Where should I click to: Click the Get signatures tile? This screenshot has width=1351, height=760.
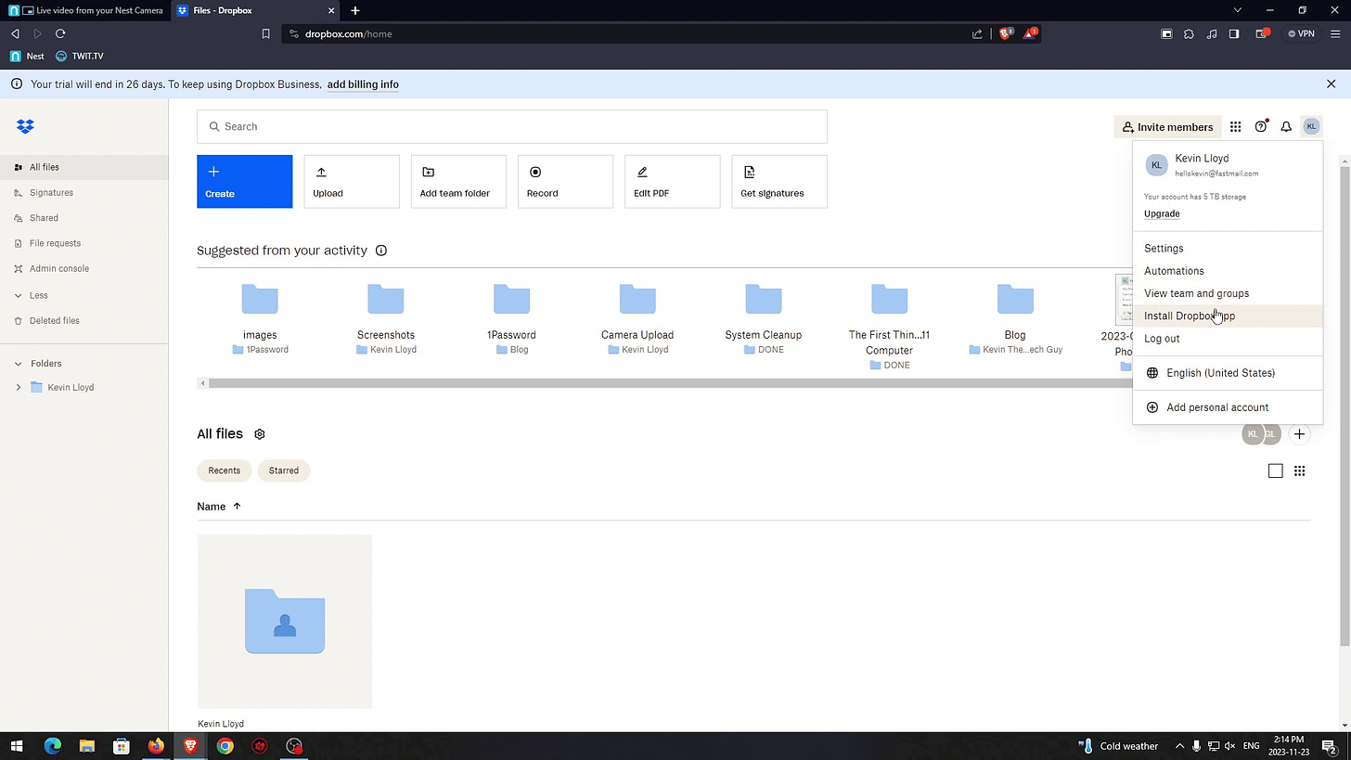pyautogui.click(x=778, y=181)
